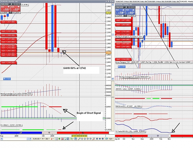Select Alert 1,2977 (BID) label on Weekly chart
Screen dimensions: 193x148
pos(123,20)
